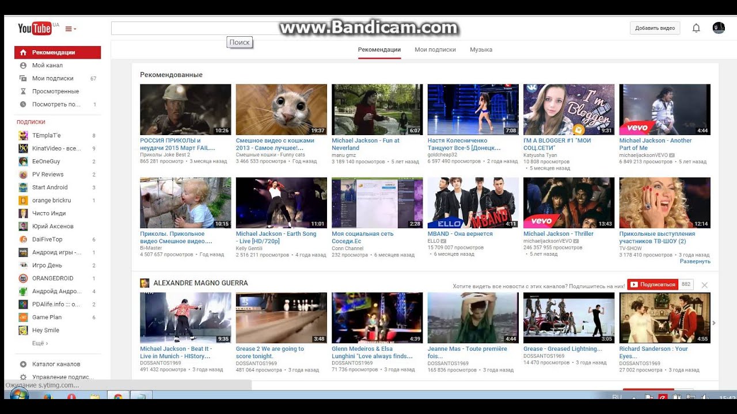Open KinatVideo subscription channel icon
This screenshot has height=414, width=737.
[23, 148]
